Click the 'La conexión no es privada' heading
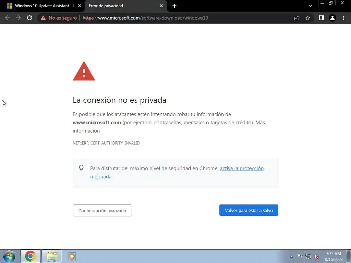 tap(120, 100)
